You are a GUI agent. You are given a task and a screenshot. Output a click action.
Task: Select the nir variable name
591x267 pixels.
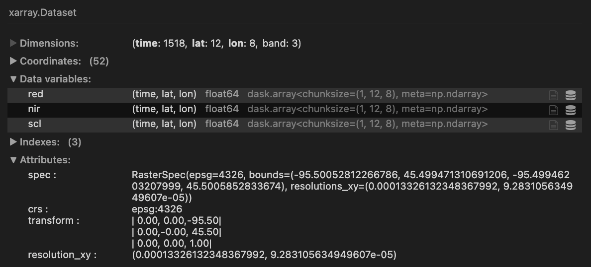click(34, 109)
